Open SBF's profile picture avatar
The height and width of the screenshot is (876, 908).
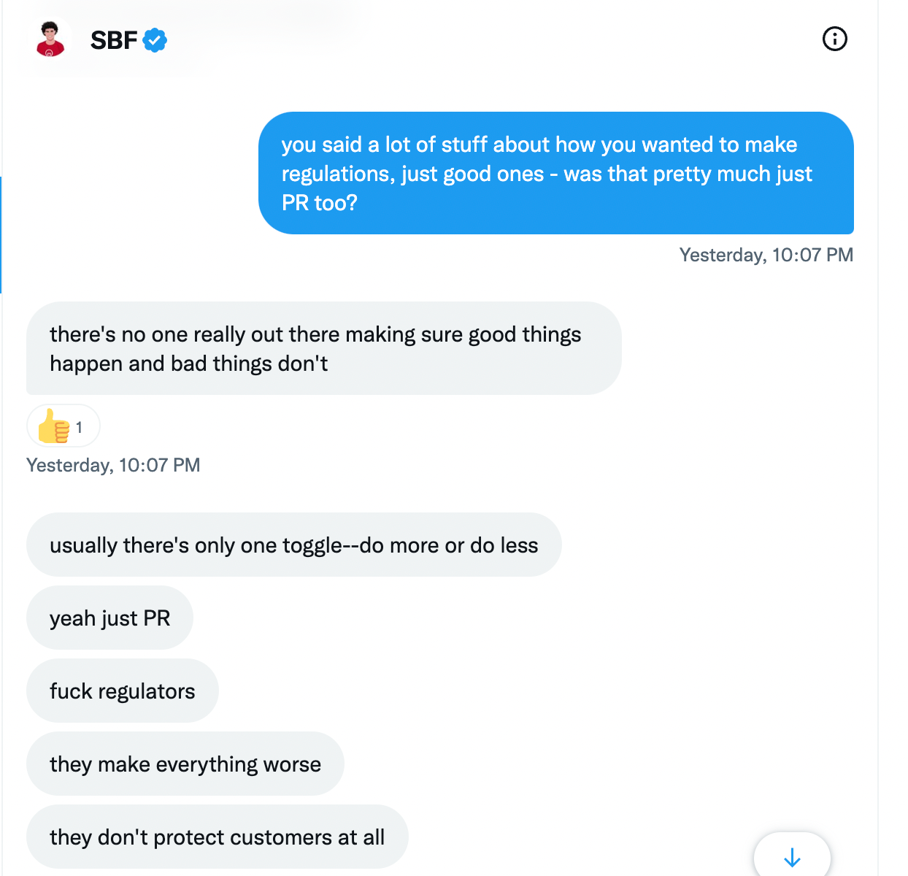[50, 39]
